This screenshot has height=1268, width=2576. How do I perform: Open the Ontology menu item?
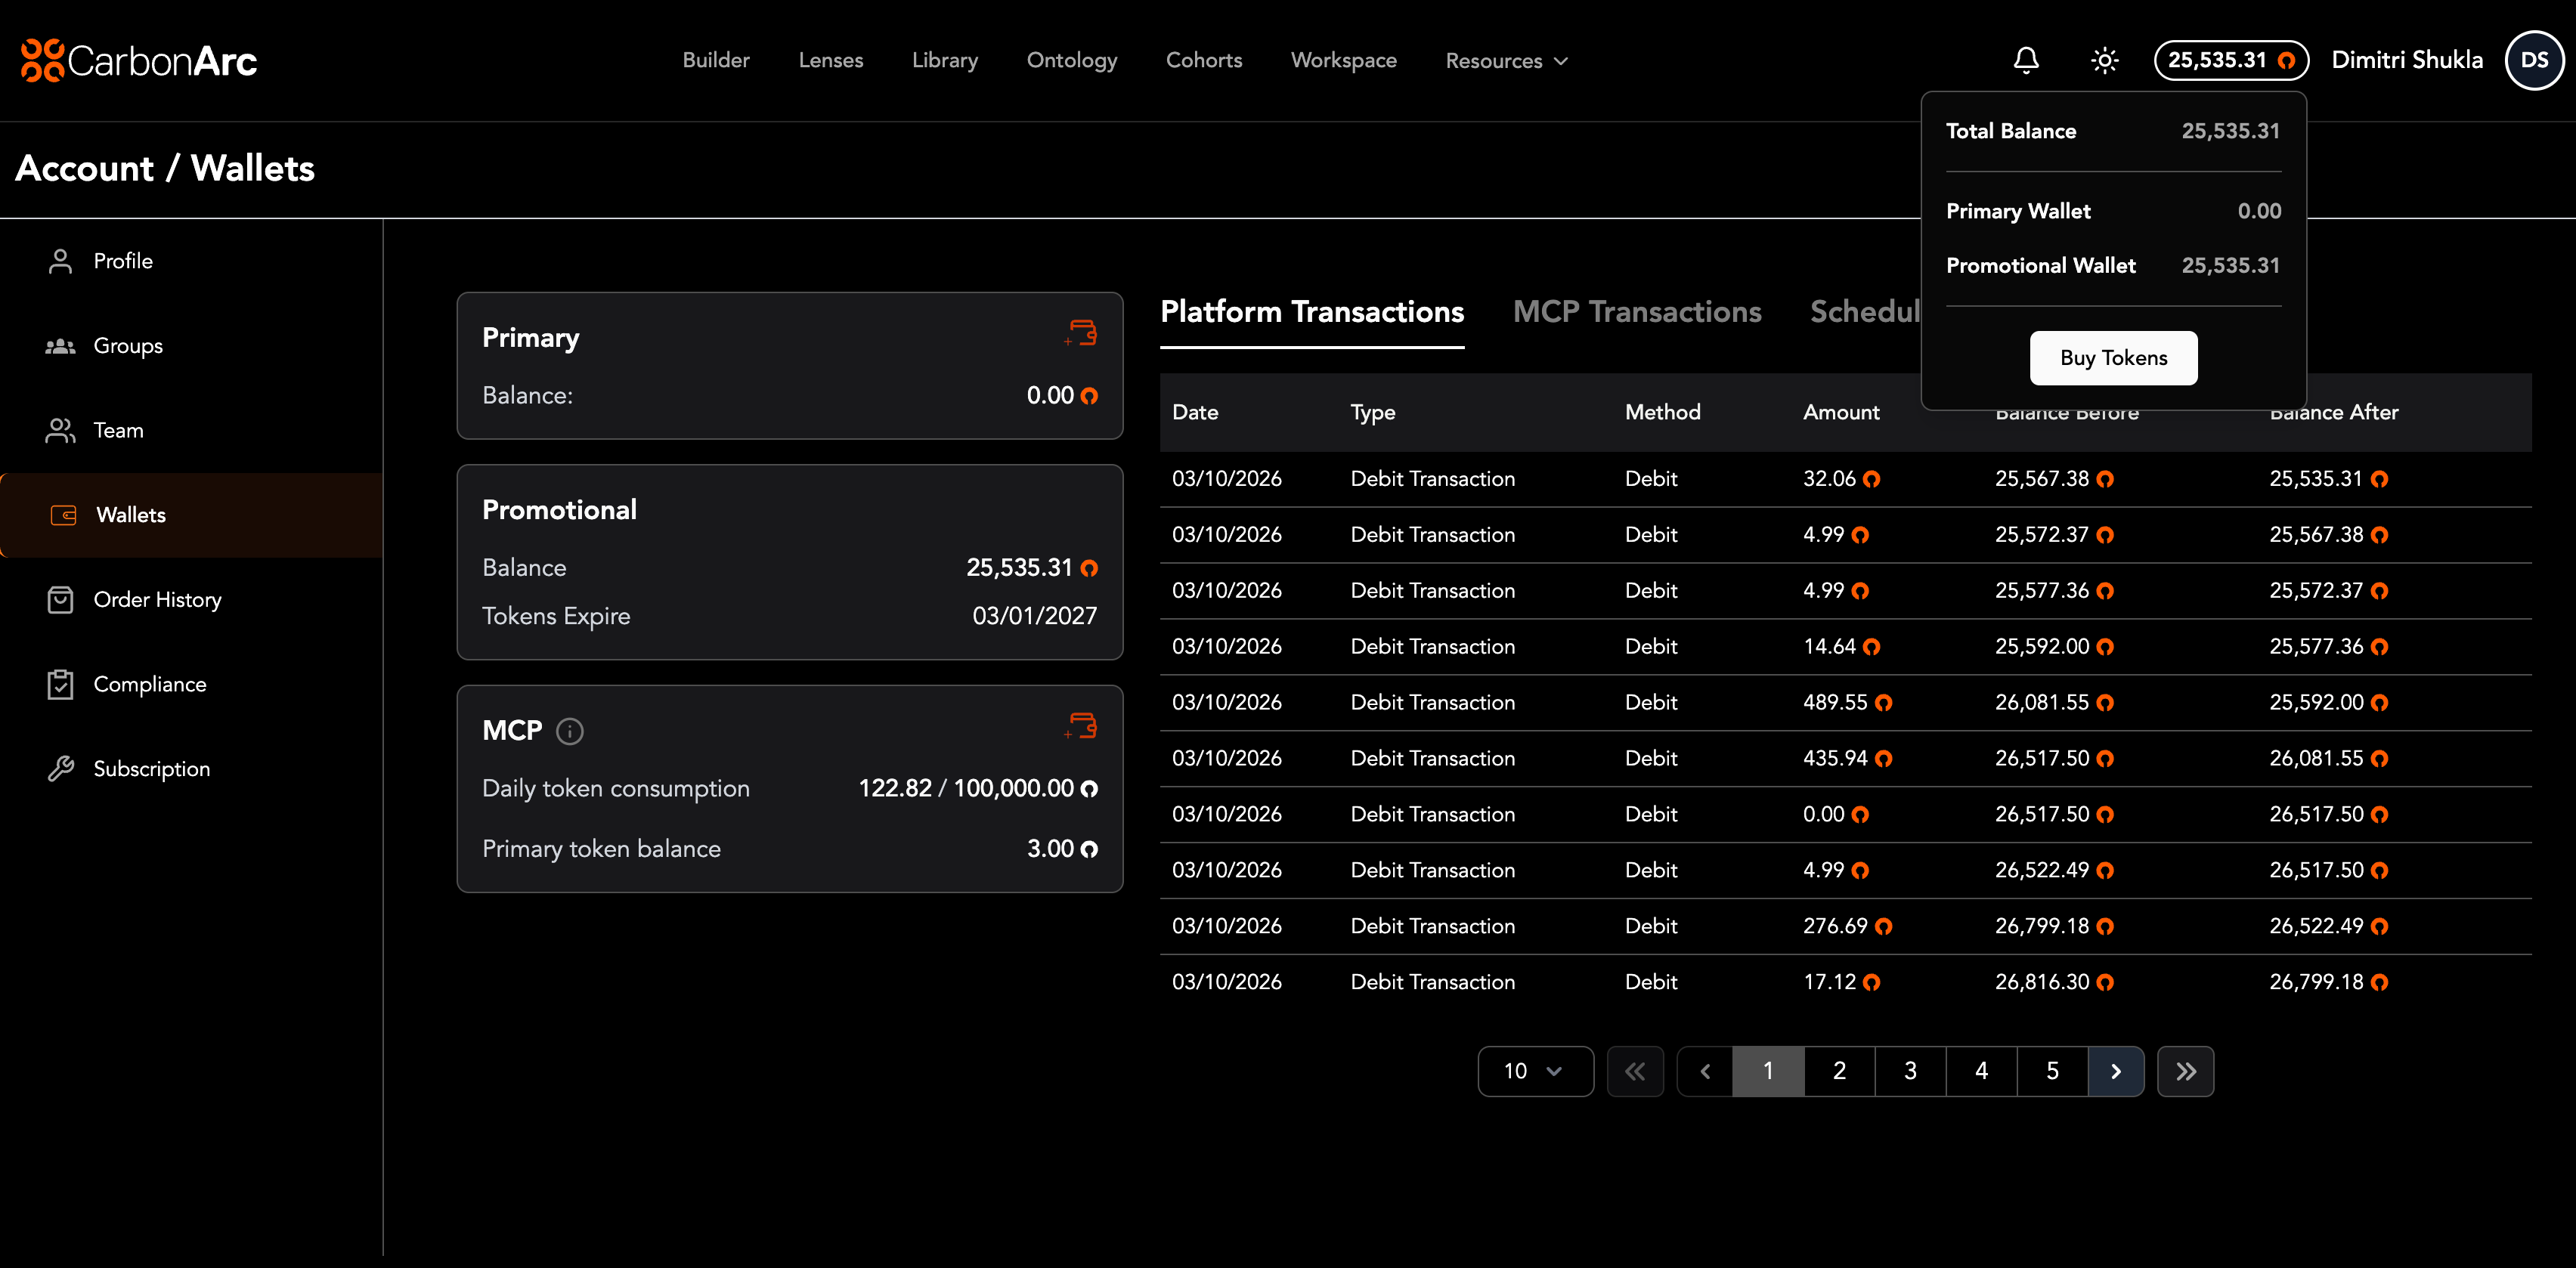[1071, 60]
